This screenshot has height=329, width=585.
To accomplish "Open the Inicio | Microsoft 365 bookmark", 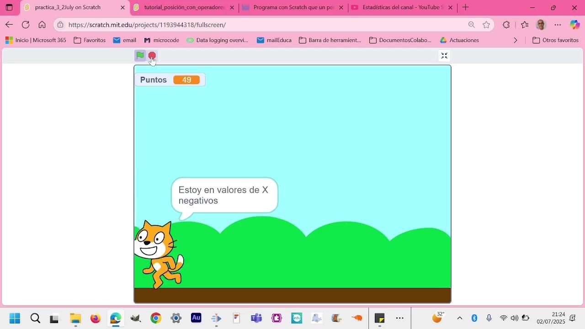I will 36,40.
